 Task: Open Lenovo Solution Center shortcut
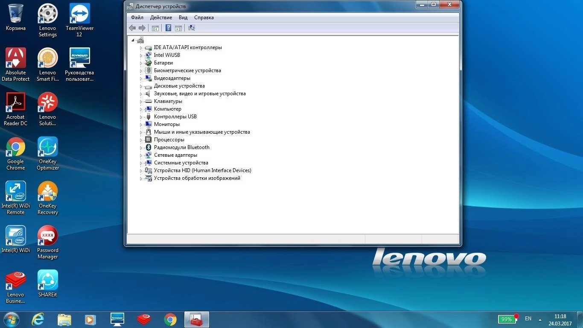click(48, 109)
